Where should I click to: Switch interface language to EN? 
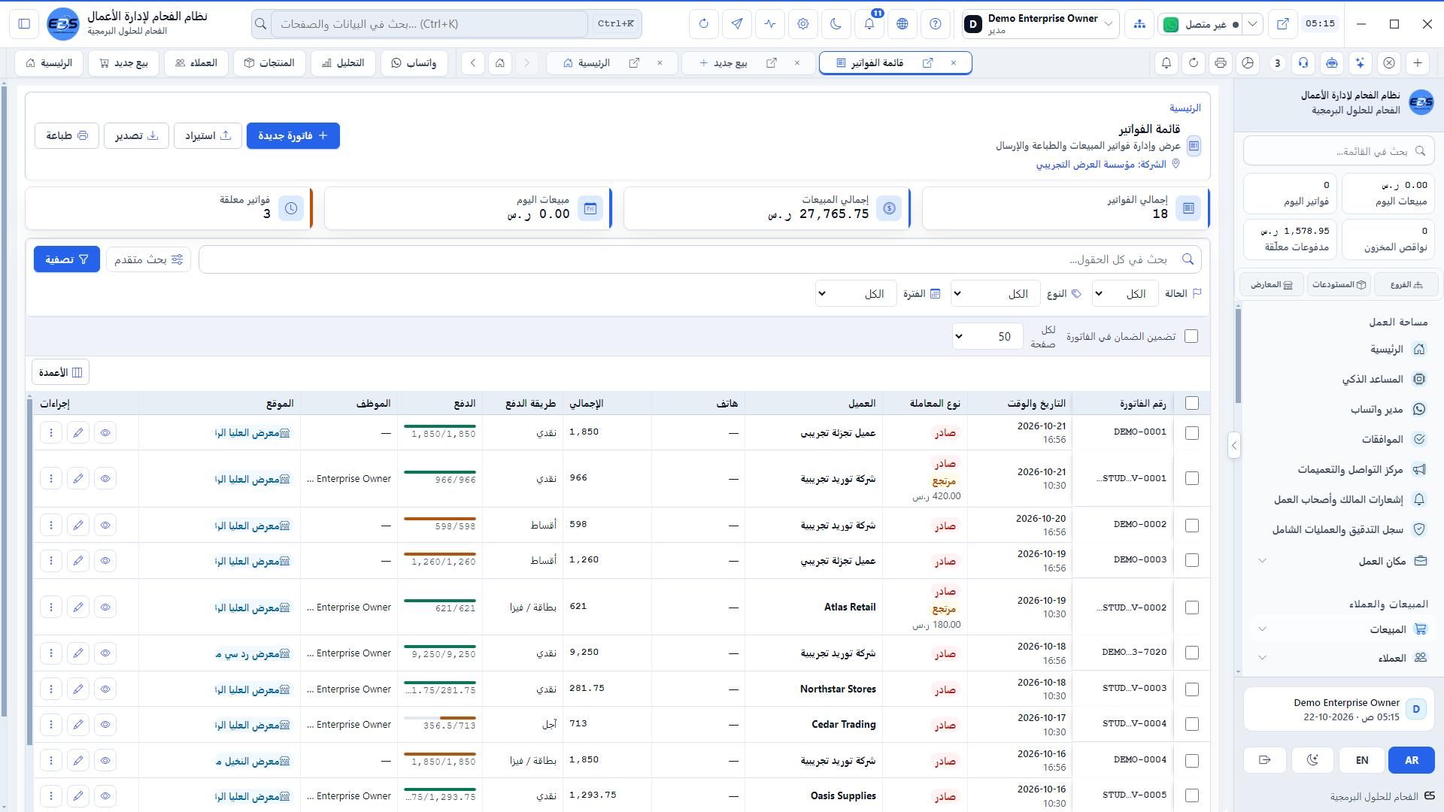pos(1362,760)
